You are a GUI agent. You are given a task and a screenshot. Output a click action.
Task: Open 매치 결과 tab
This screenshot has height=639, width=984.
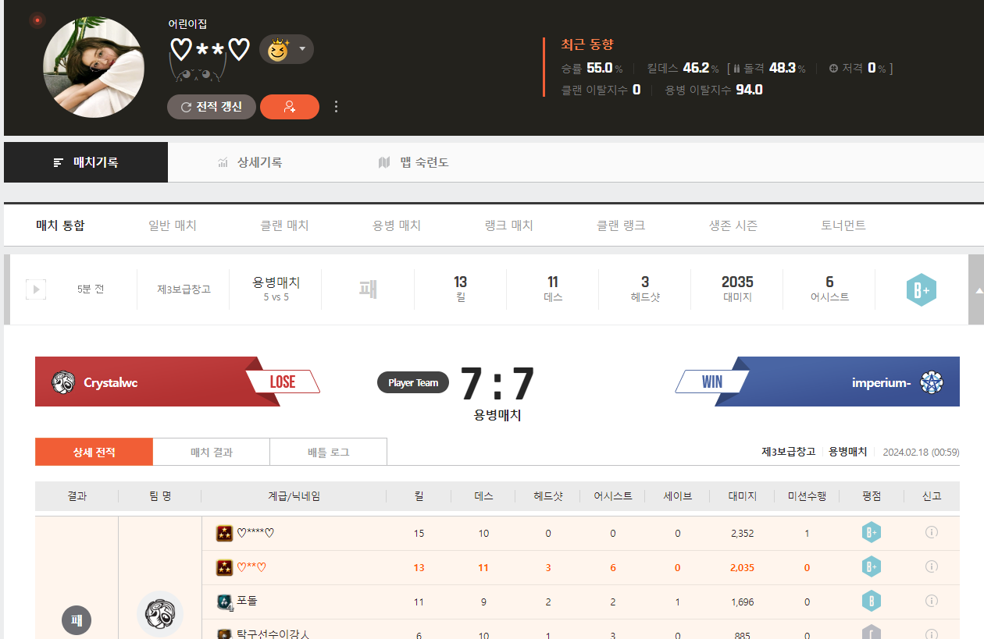click(x=211, y=452)
